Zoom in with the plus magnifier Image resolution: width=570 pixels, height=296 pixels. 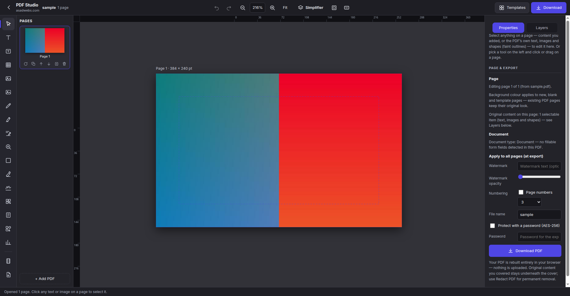point(272,8)
